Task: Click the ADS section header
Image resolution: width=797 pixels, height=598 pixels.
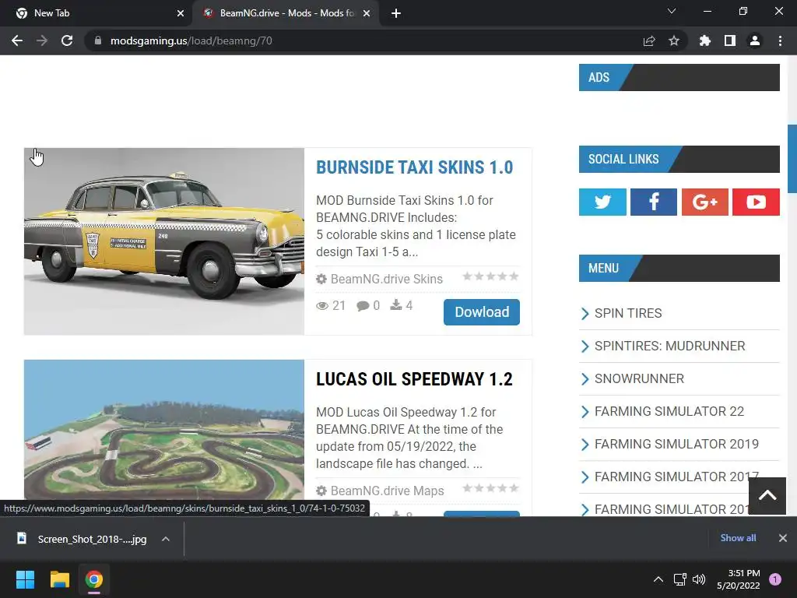Action: (679, 77)
